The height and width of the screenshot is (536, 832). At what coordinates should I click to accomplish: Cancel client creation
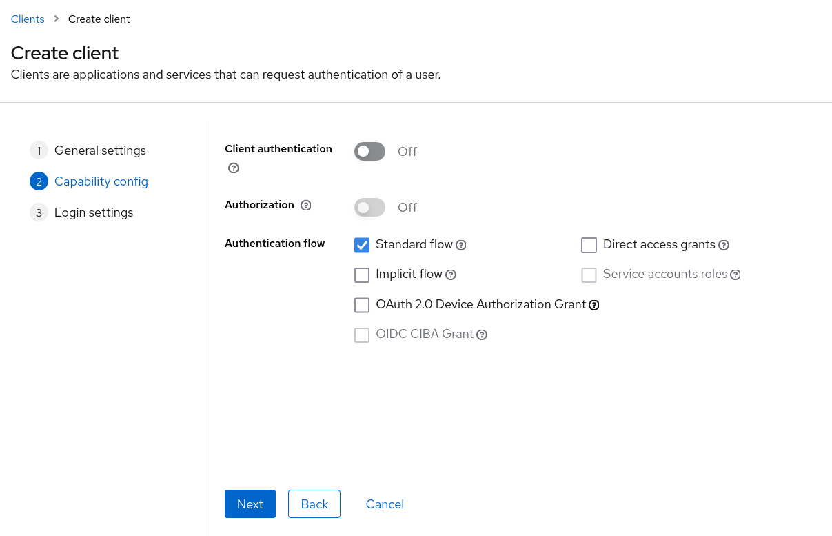(x=385, y=504)
